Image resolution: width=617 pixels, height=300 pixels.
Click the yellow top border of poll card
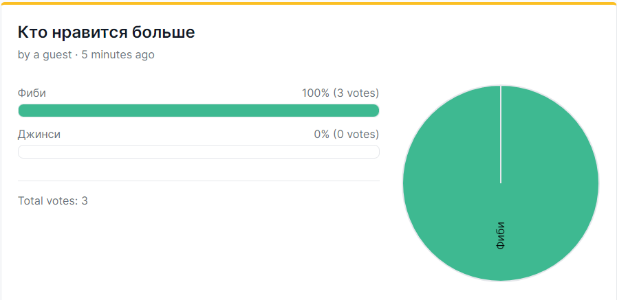click(308, 3)
